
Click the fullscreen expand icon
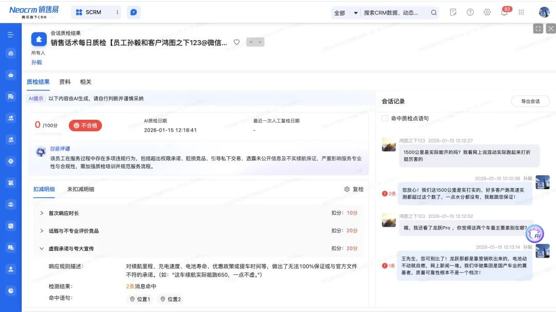click(x=538, y=29)
